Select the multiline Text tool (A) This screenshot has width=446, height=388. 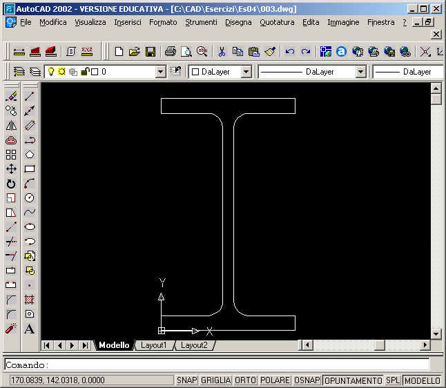click(x=30, y=329)
